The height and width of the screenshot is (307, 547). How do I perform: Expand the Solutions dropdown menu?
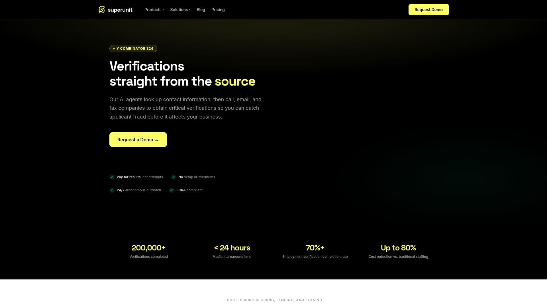pyautogui.click(x=180, y=10)
